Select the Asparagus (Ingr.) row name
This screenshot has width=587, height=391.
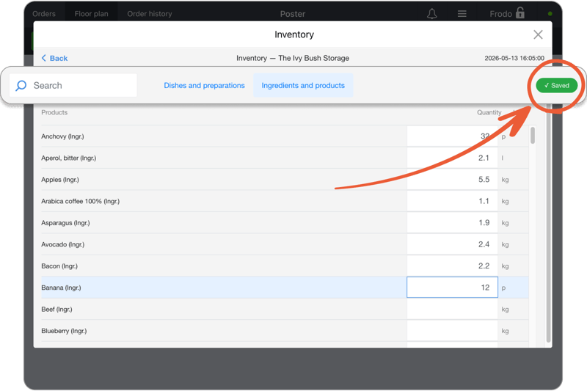[x=65, y=223]
